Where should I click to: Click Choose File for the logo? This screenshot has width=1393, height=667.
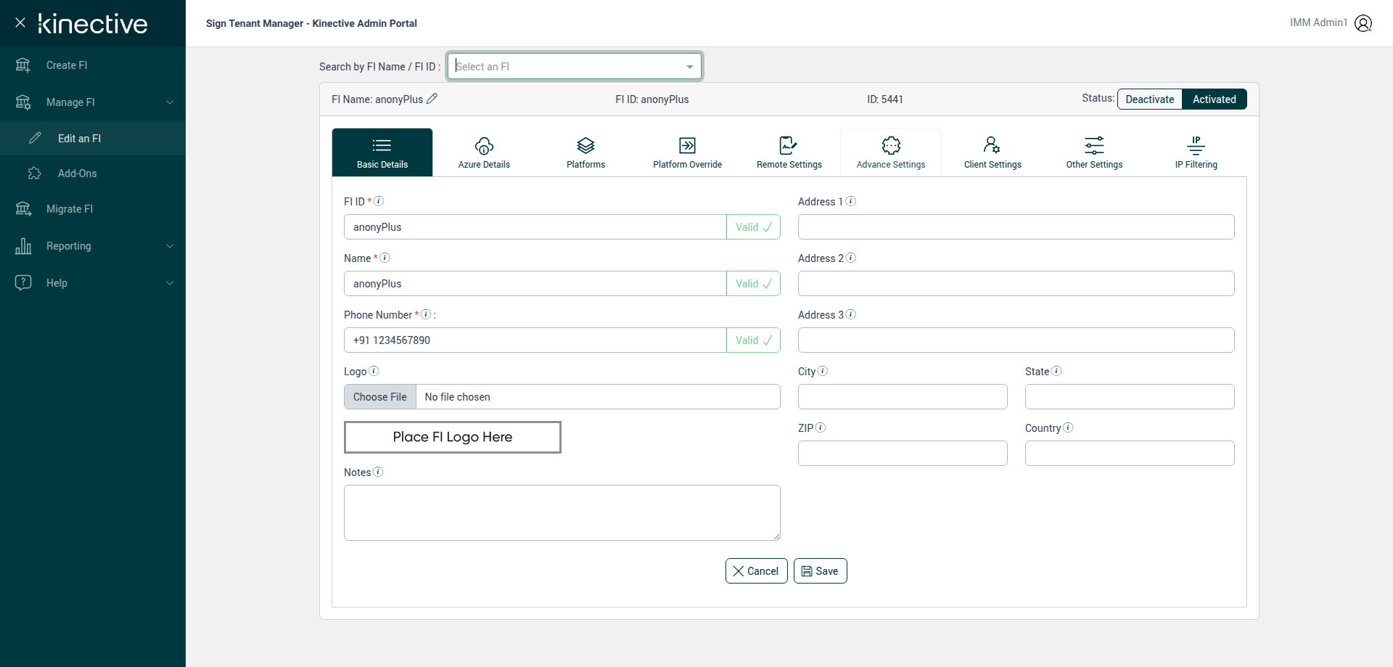tap(380, 397)
